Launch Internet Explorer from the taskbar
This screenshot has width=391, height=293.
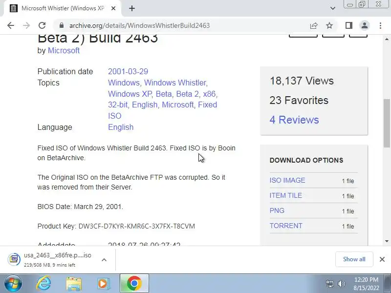click(43, 284)
